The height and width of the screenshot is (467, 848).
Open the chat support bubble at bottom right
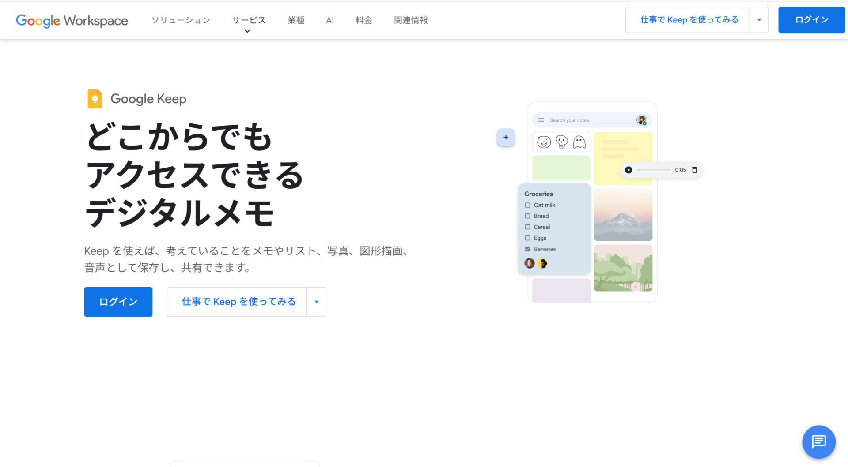818,441
